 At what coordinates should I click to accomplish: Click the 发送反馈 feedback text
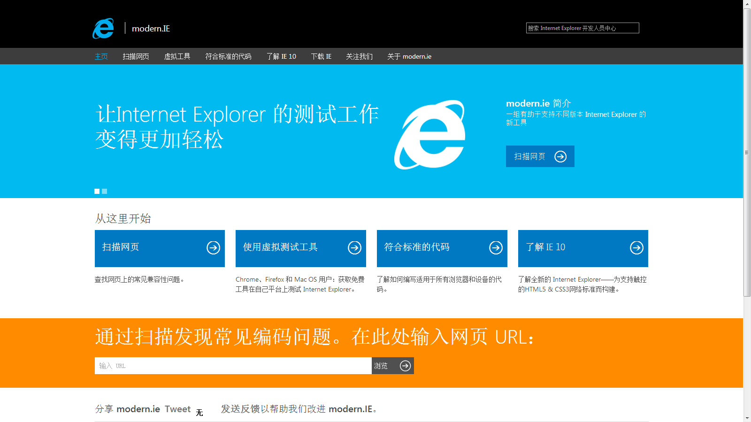click(x=240, y=409)
